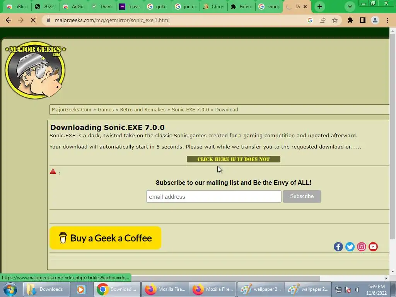Viewport: 396px width, 297px height.
Task: Click the forward navigation arrow
Action: coord(21,20)
